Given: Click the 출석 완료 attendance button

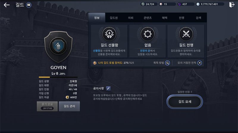Looking at the screenshot, I should click(x=47, y=106).
